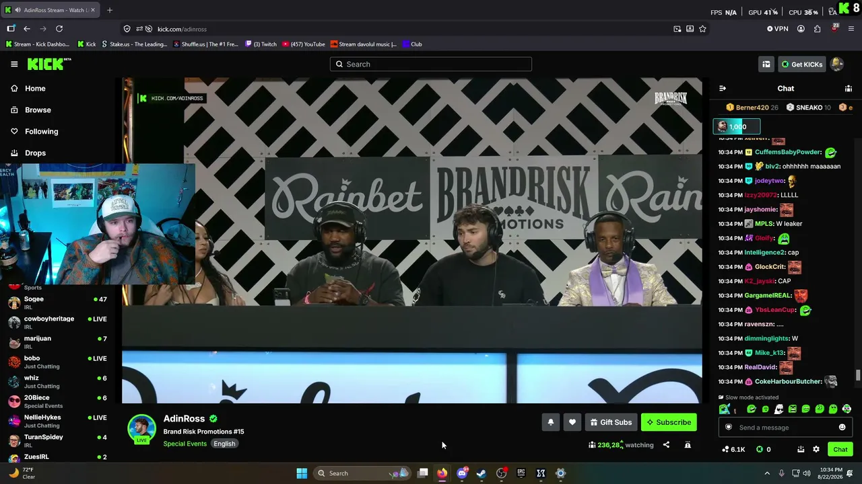The width and height of the screenshot is (862, 484).
Task: Click the Gift Subs button
Action: coord(611,422)
